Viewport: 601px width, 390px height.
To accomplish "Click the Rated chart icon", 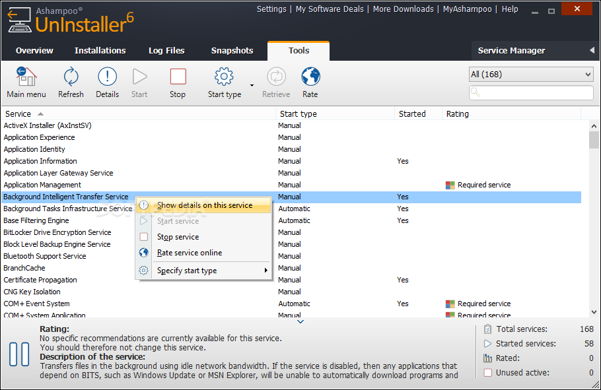I will tap(487, 358).
